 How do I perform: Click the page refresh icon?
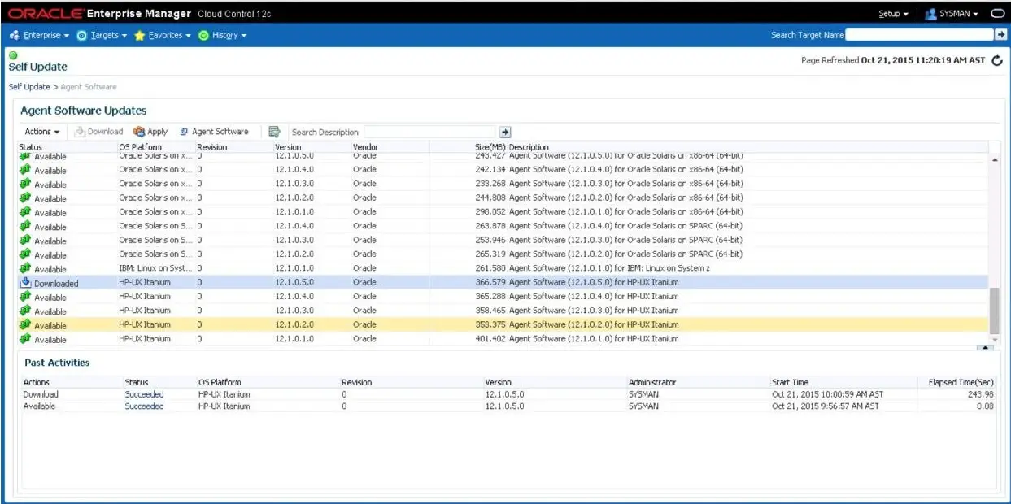997,61
